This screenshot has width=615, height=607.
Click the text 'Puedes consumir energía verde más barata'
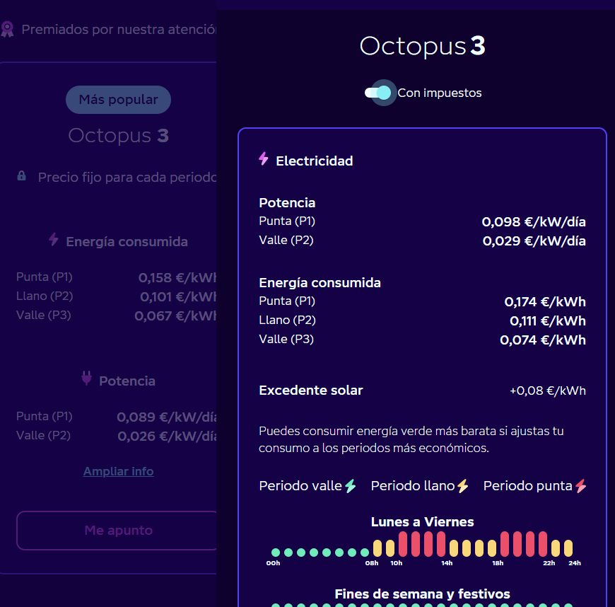click(377, 431)
